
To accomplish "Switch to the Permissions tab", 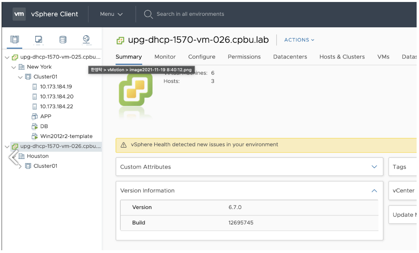I will point(244,57).
